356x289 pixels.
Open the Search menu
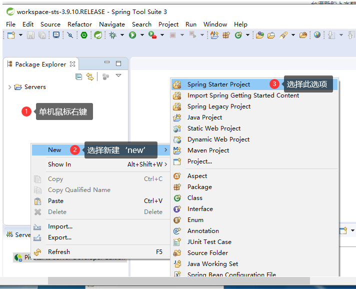coord(141,24)
